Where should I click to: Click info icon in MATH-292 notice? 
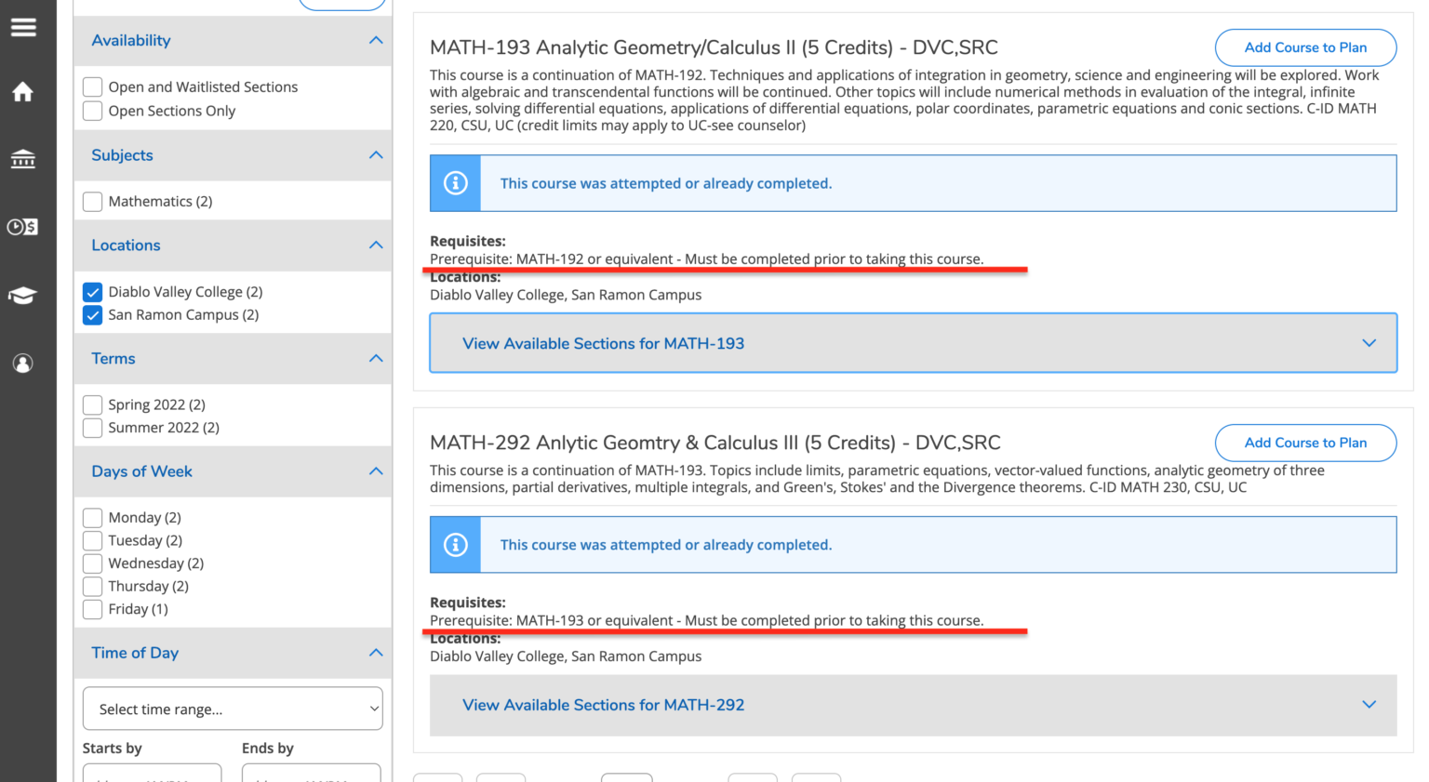coord(456,545)
